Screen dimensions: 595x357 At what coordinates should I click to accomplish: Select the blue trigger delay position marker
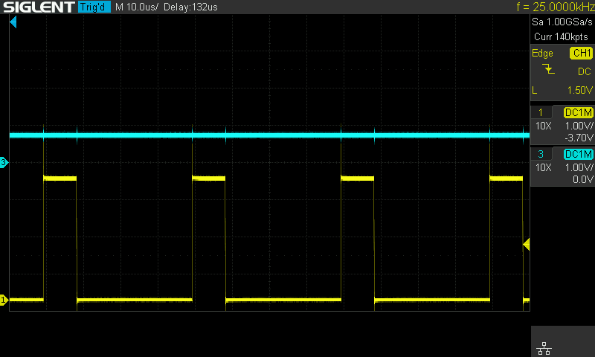(x=13, y=23)
